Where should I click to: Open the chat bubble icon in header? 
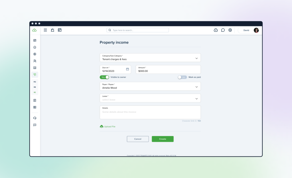(x=223, y=30)
